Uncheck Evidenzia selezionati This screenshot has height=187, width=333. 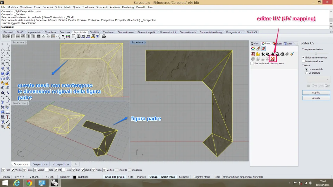pyautogui.click(x=303, y=58)
